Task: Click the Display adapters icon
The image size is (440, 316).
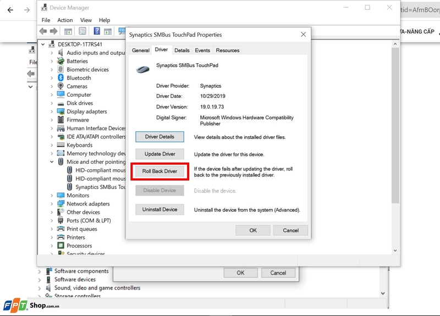Action: coord(61,112)
